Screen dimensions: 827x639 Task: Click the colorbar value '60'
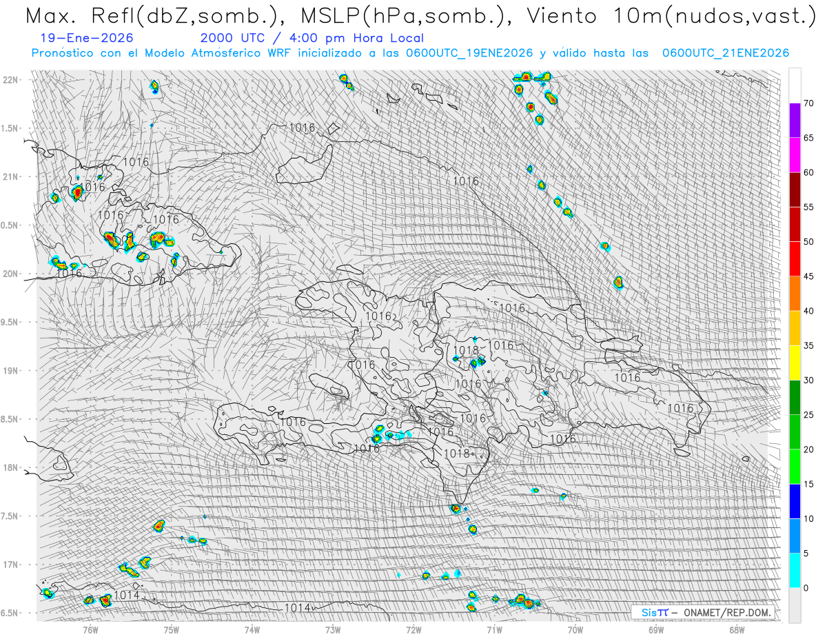810,172
